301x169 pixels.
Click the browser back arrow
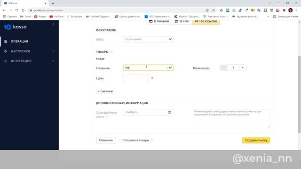pos(4,10)
